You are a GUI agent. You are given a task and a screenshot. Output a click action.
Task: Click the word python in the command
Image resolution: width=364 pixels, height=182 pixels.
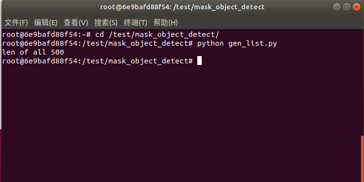point(210,43)
